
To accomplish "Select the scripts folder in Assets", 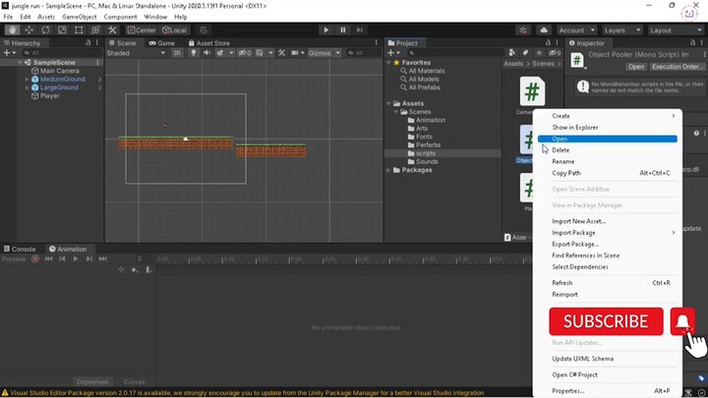I will pos(425,153).
